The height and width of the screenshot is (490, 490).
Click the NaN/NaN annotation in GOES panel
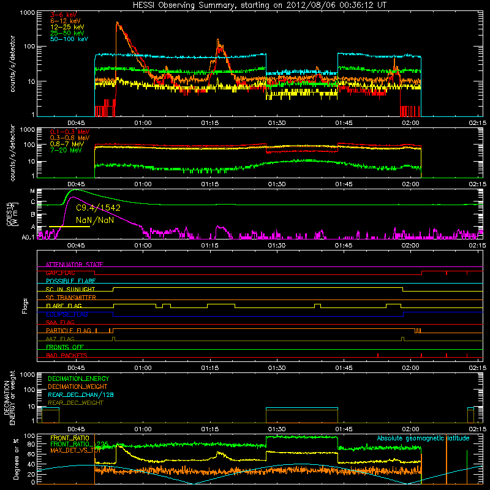click(95, 220)
